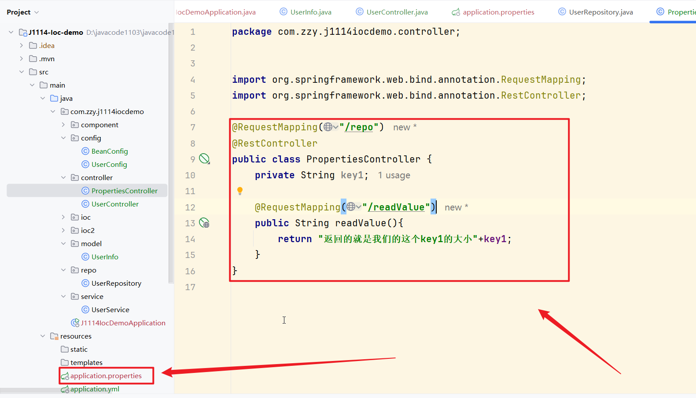
Task: Switch to application.properties tab
Action: click(498, 12)
